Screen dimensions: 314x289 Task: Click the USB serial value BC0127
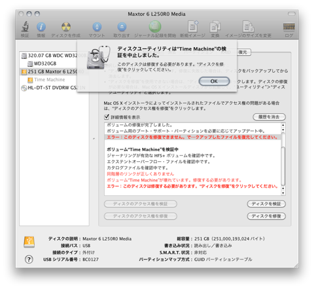(90, 260)
